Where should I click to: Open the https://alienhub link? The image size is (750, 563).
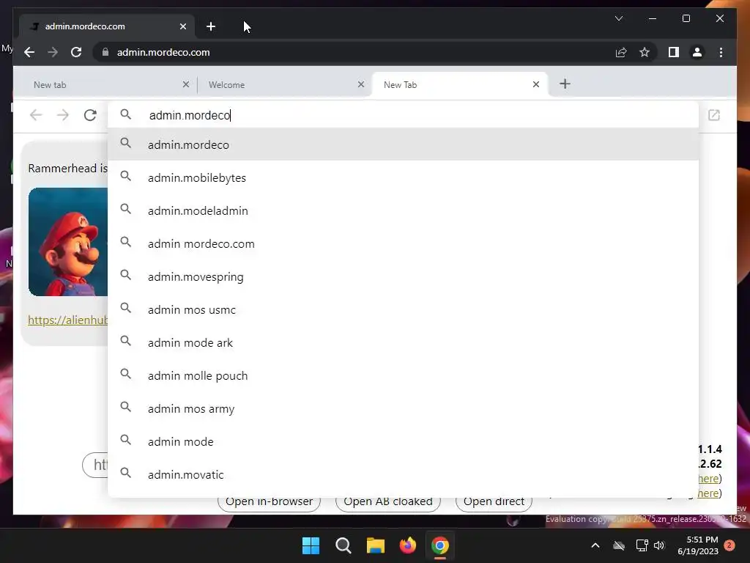[68, 320]
